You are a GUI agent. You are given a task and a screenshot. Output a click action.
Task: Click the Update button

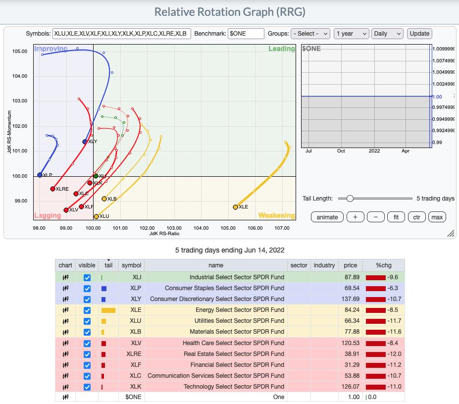coord(419,34)
